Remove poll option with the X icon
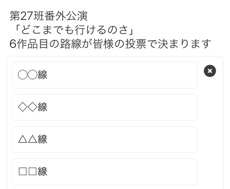Screen dimensions: 230x189 pyautogui.click(x=210, y=71)
